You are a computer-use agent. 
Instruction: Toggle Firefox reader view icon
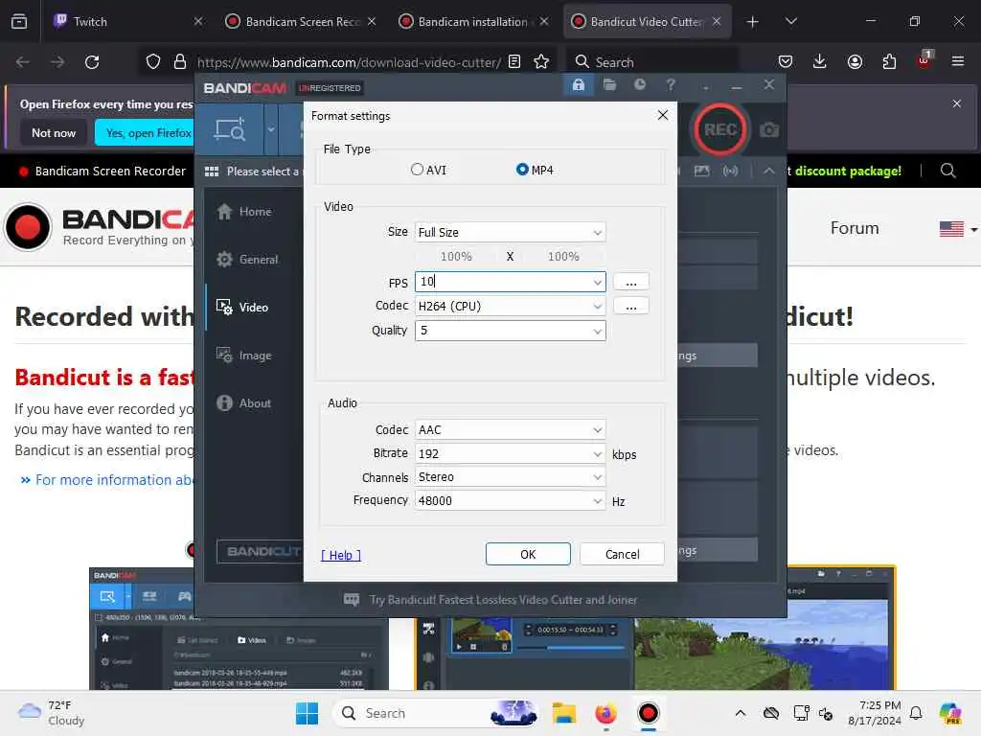tap(514, 62)
